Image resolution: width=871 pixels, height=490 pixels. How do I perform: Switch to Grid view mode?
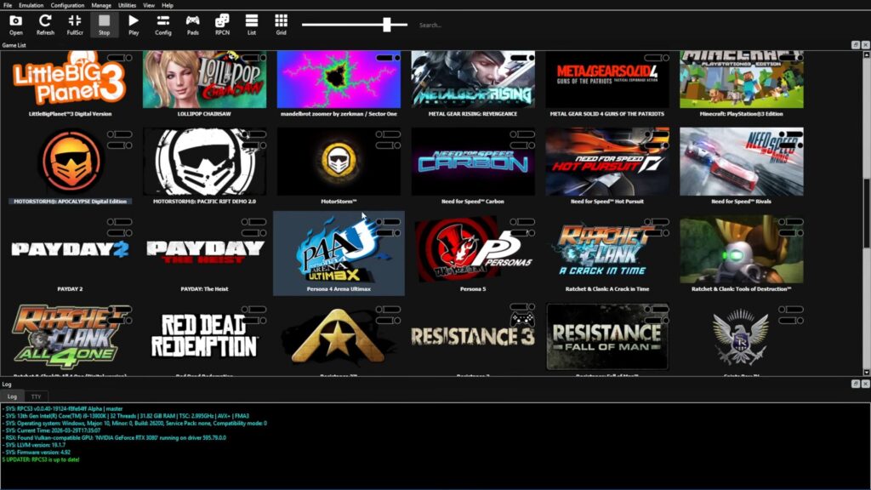(x=281, y=23)
